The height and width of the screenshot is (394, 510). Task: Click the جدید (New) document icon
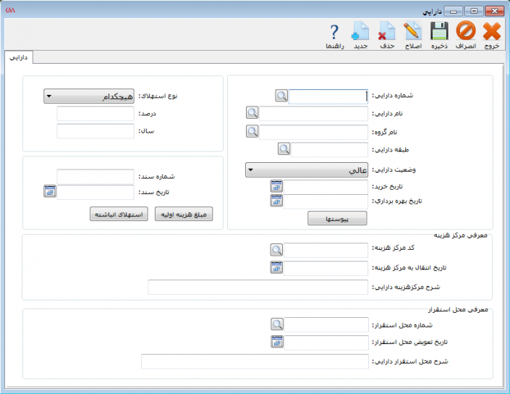click(x=360, y=31)
